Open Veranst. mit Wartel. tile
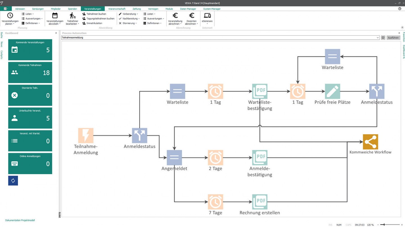The height and width of the screenshot is (227, 405). tap(30, 141)
